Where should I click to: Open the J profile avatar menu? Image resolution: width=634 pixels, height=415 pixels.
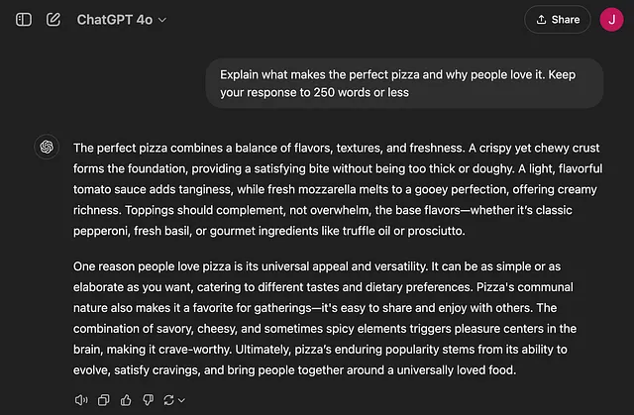(x=611, y=20)
